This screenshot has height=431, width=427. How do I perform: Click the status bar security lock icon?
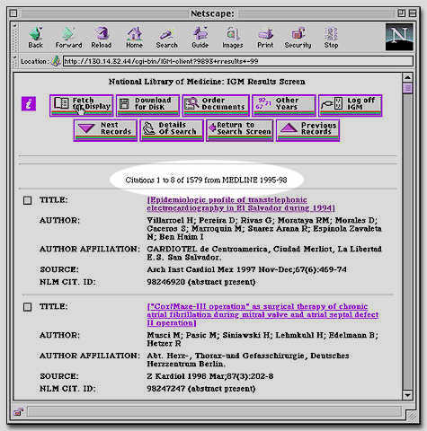pyautogui.click(x=18, y=412)
